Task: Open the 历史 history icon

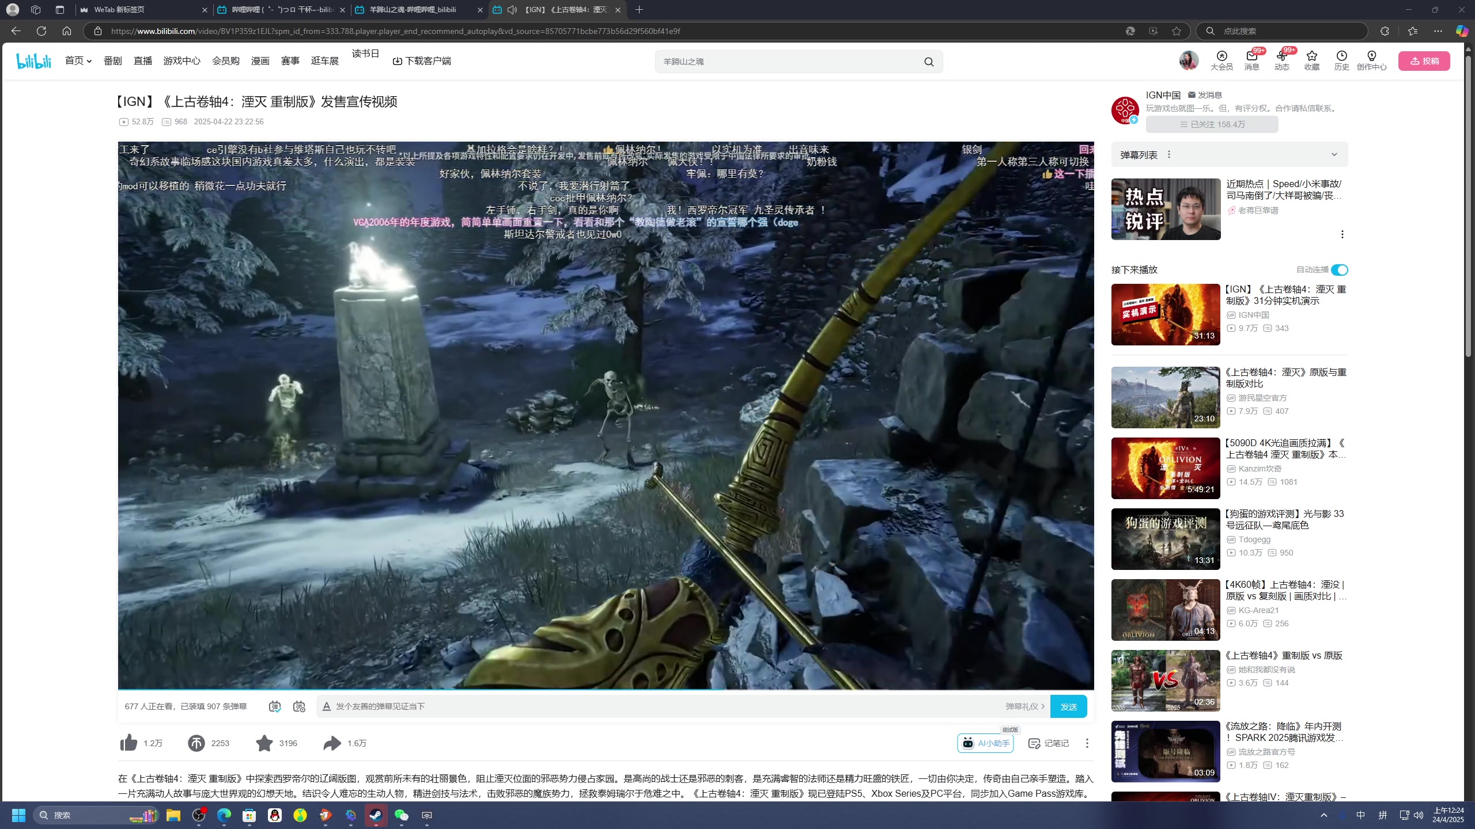Action: pos(1341,60)
